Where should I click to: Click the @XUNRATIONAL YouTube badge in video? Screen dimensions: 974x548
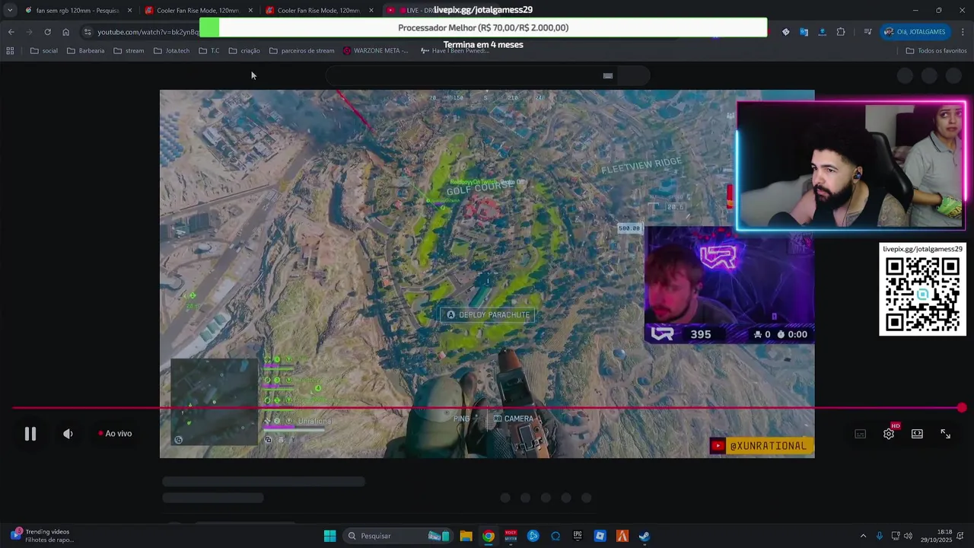click(x=762, y=446)
